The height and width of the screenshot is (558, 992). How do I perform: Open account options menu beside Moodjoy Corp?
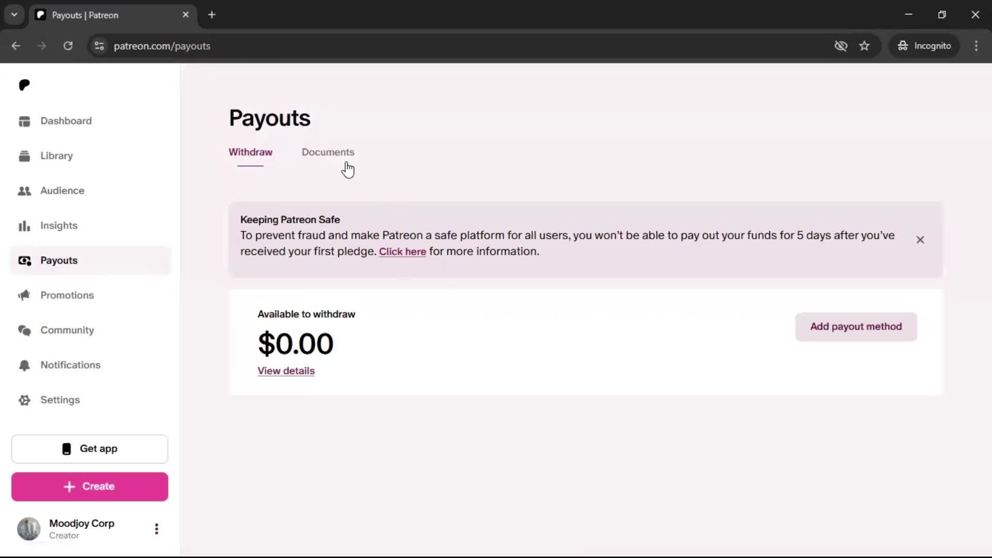[x=157, y=529]
